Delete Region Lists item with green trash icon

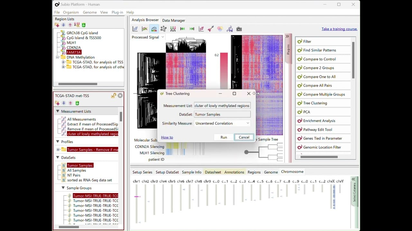pos(84,25)
